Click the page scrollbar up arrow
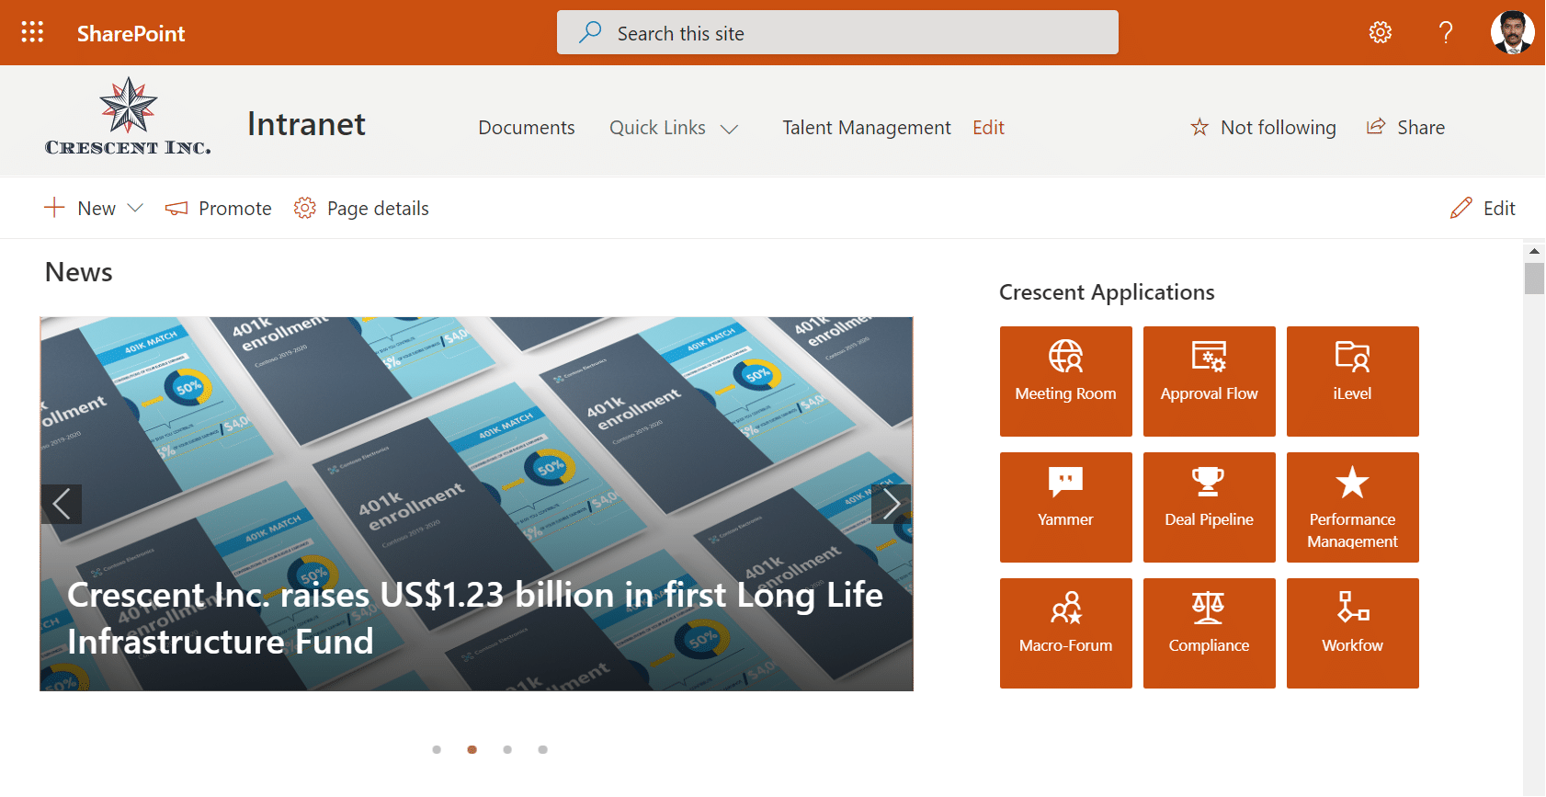This screenshot has width=1546, height=797. 1534,250
